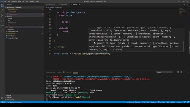Click the ESLint status bar item
The image size is (190, 107).
(173, 102)
